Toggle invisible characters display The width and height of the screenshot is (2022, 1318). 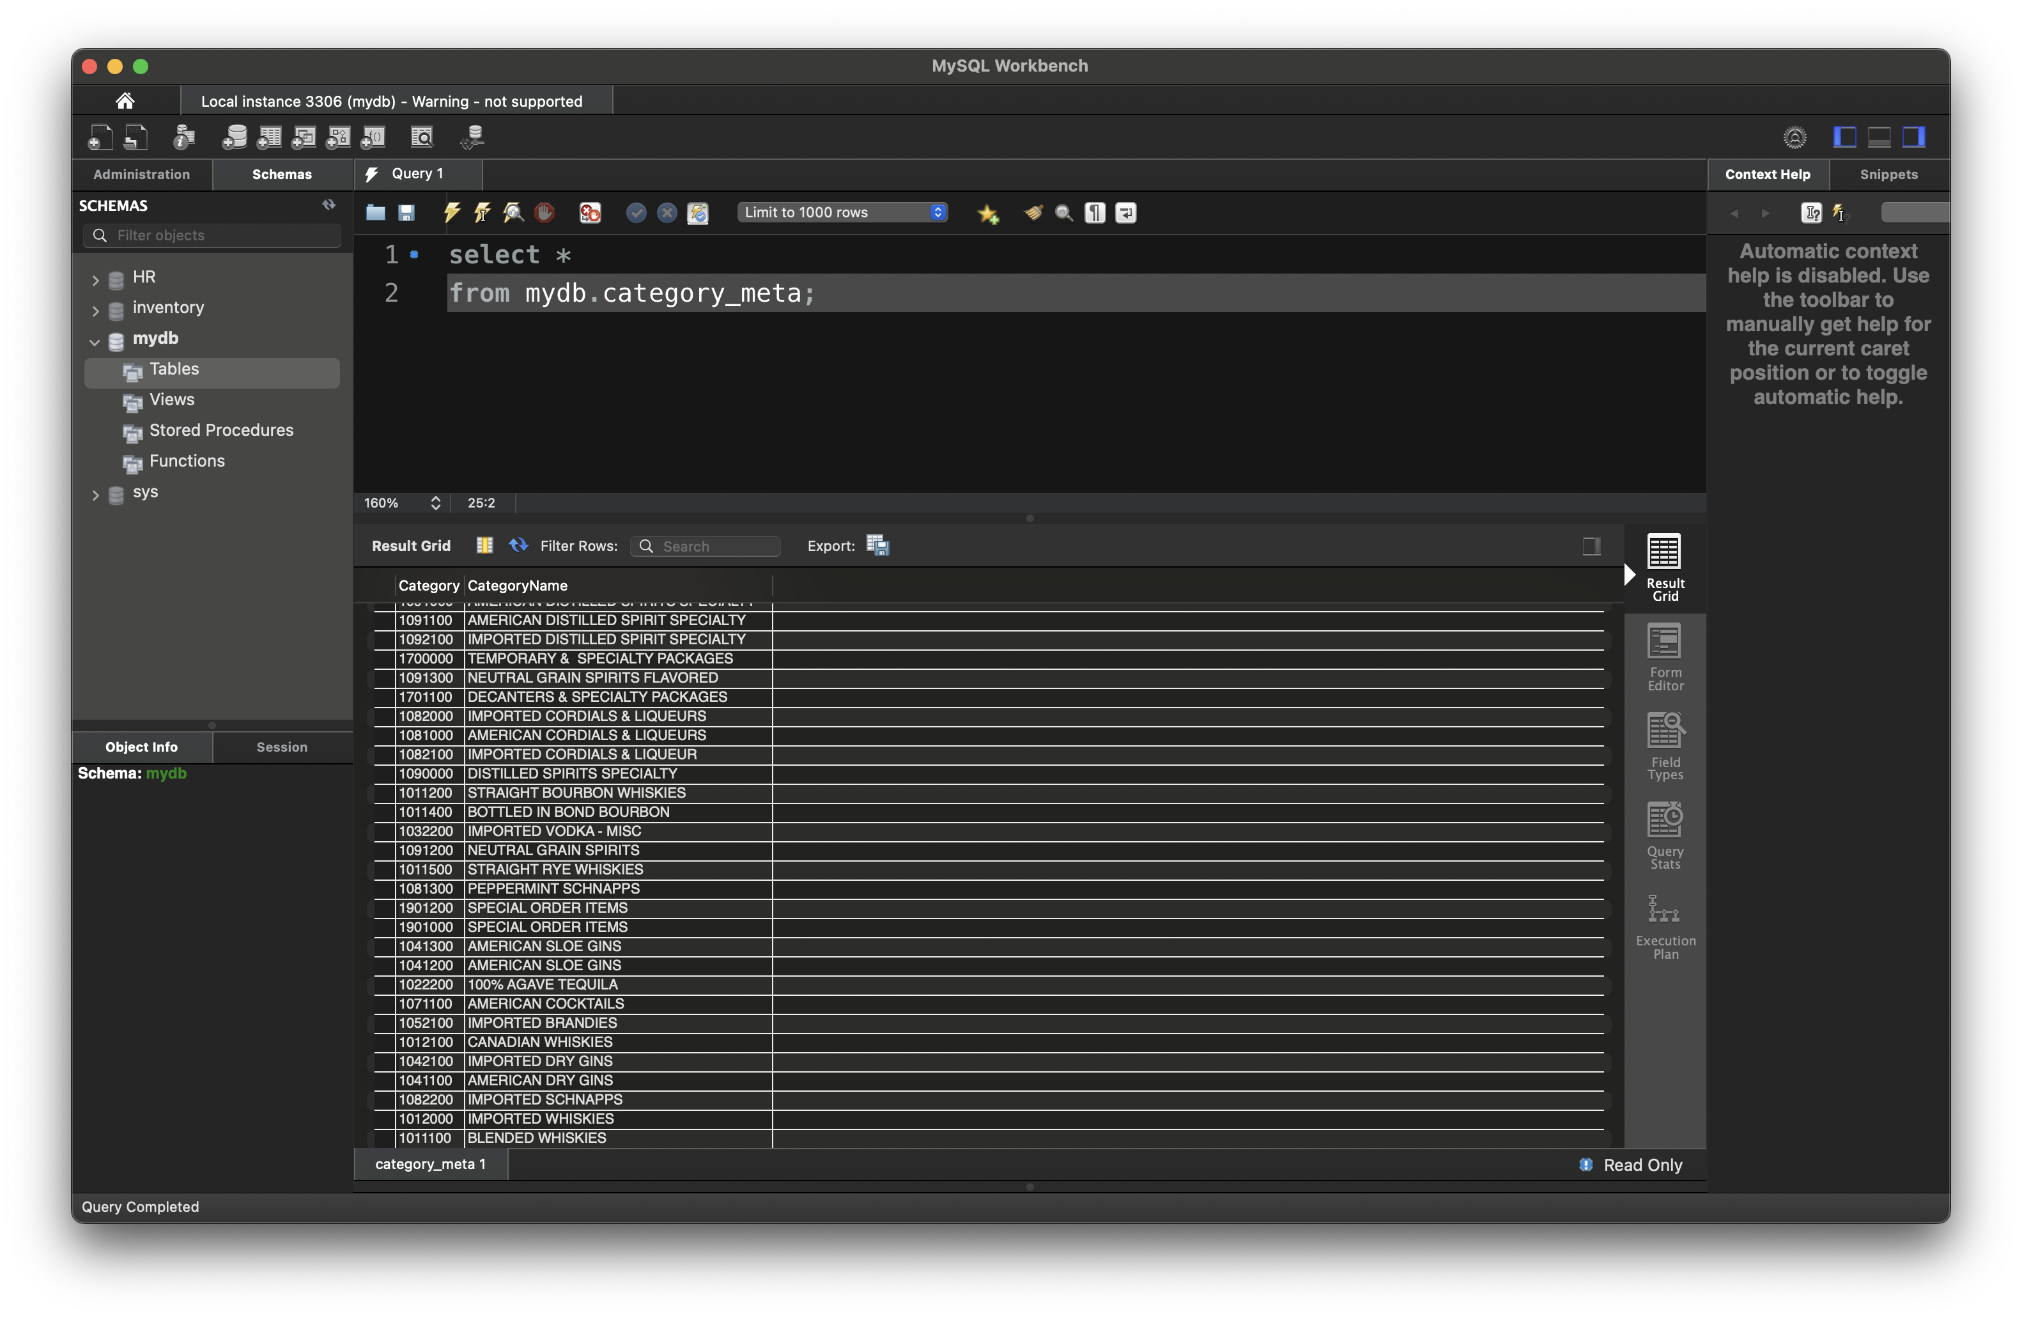click(x=1095, y=212)
